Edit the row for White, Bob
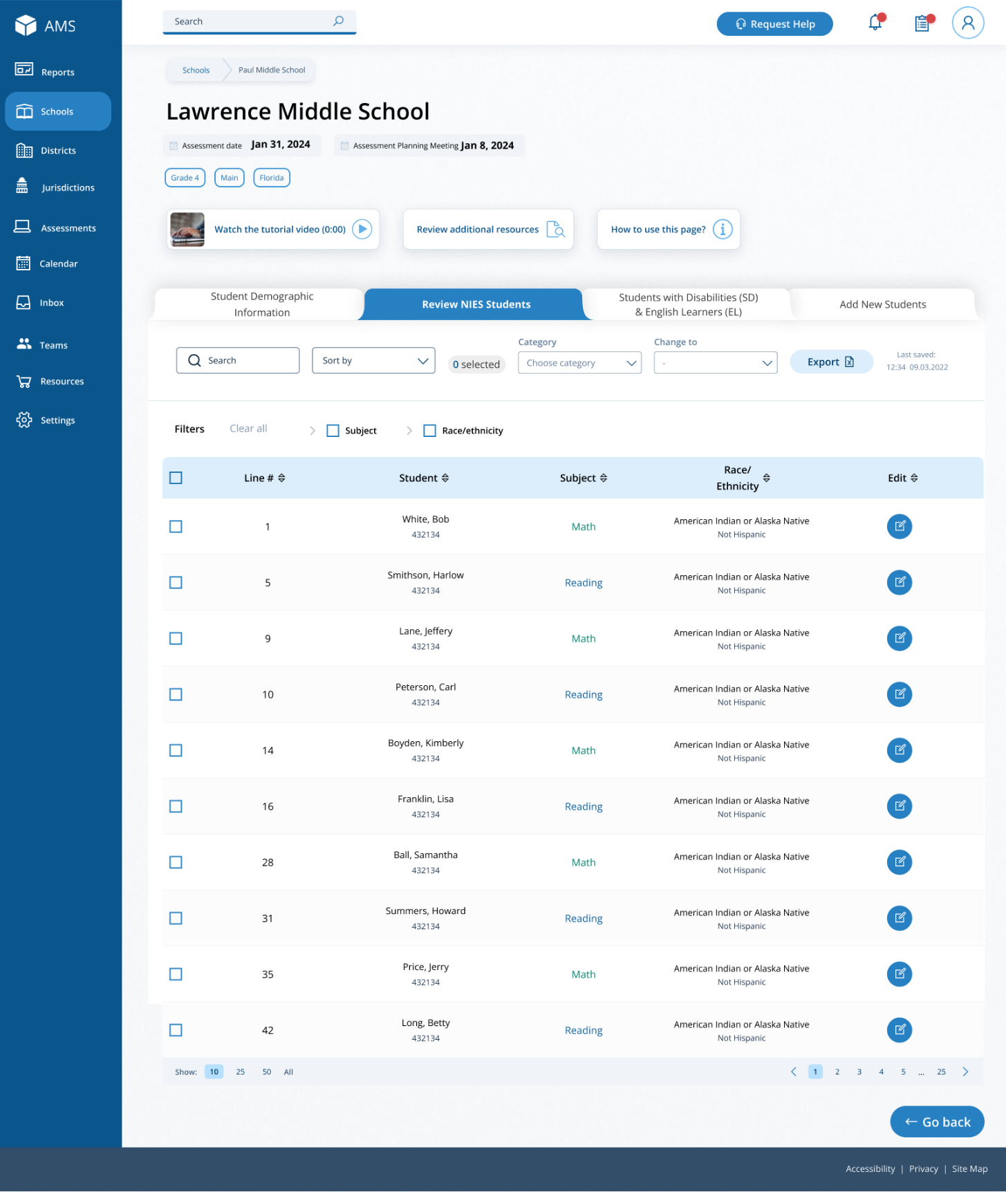1006x1192 pixels. [x=899, y=527]
